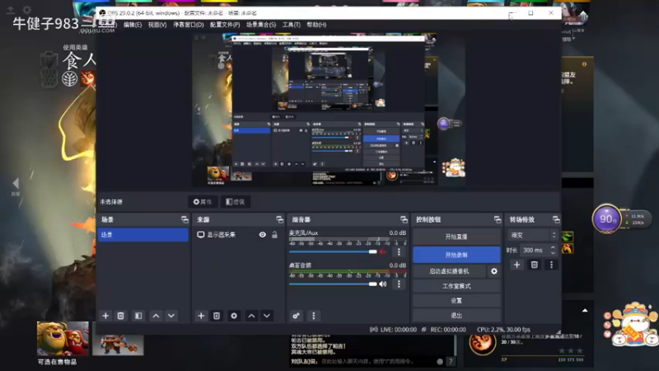
Task: Open advanced audio properties gears icon
Action: click(296, 316)
